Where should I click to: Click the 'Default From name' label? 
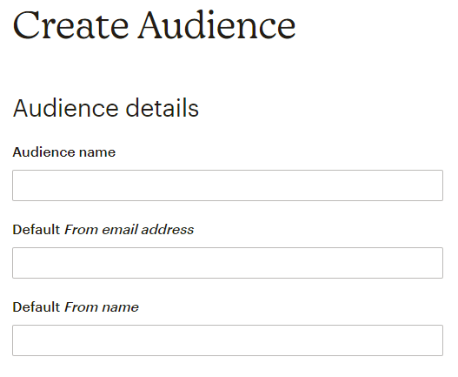pyautogui.click(x=76, y=307)
